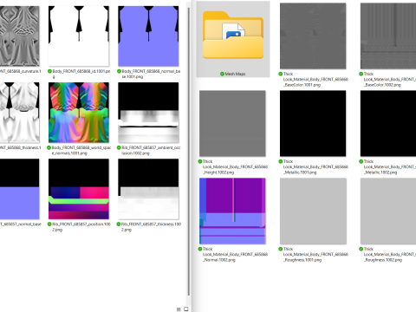Click sync status icon of Rib ambient_occlusion.1002.png
Viewport: 416px width, 312px height.
[x=119, y=147]
